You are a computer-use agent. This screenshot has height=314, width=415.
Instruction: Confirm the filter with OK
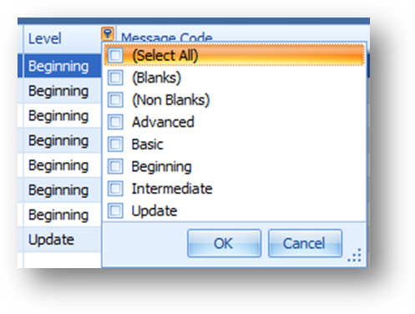224,243
